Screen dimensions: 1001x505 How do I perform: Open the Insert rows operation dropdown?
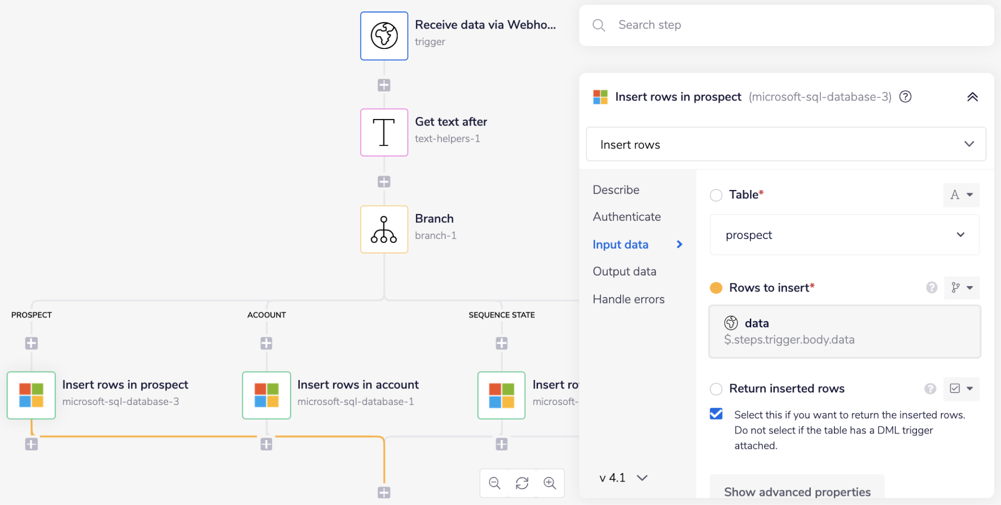pyautogui.click(x=786, y=144)
